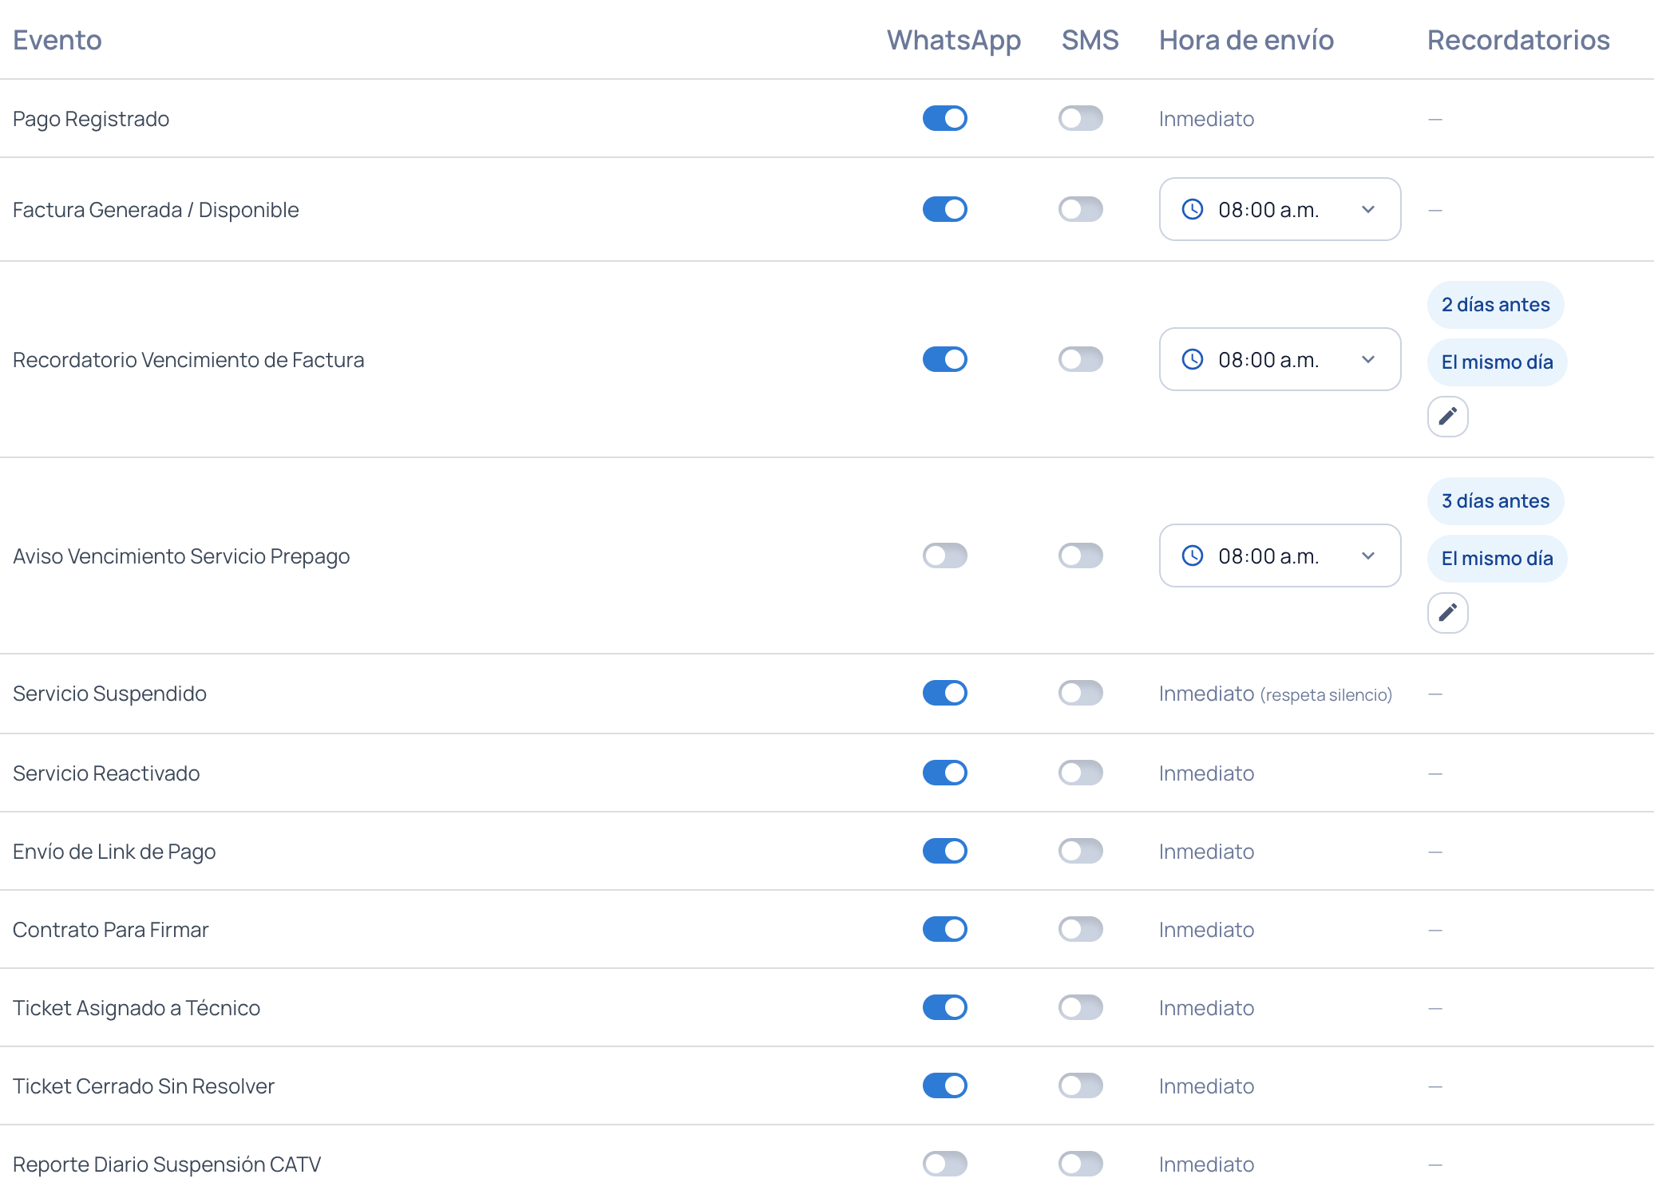Enable WhatsApp for Reporte Diario Suspensión CATV

(x=944, y=1164)
